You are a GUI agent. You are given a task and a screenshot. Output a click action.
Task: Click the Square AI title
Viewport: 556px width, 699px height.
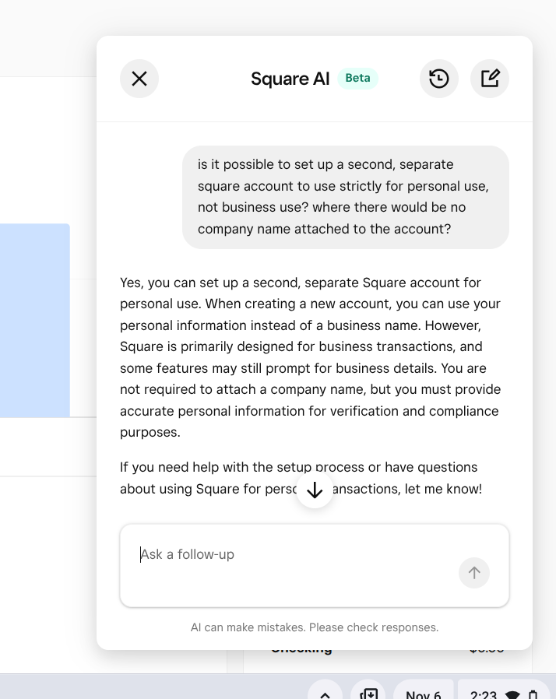click(x=290, y=79)
